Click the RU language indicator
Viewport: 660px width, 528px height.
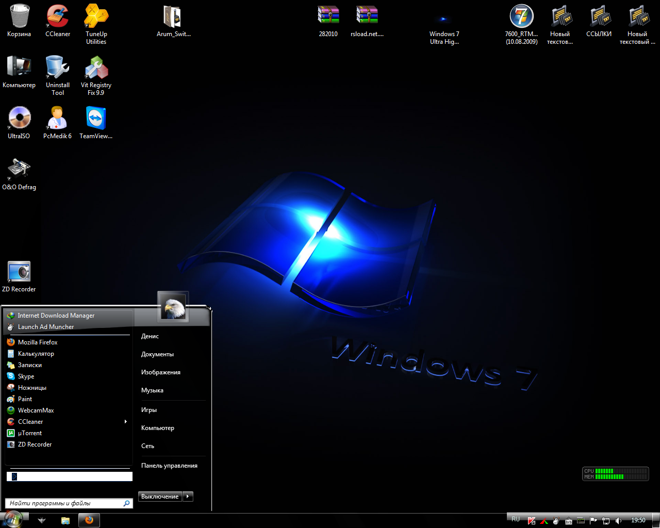coord(516,519)
